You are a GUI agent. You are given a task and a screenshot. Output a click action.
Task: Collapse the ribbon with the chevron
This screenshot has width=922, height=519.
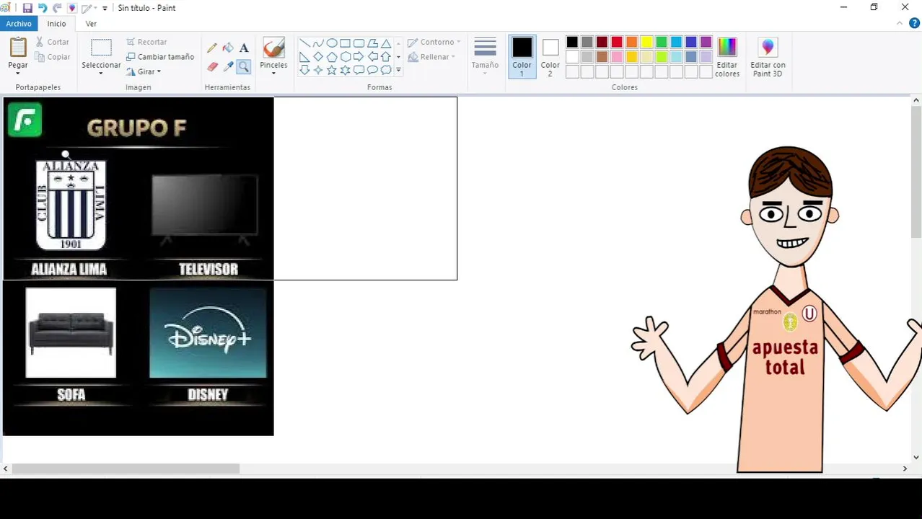(900, 24)
